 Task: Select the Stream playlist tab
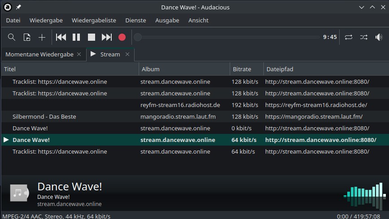[x=110, y=54]
